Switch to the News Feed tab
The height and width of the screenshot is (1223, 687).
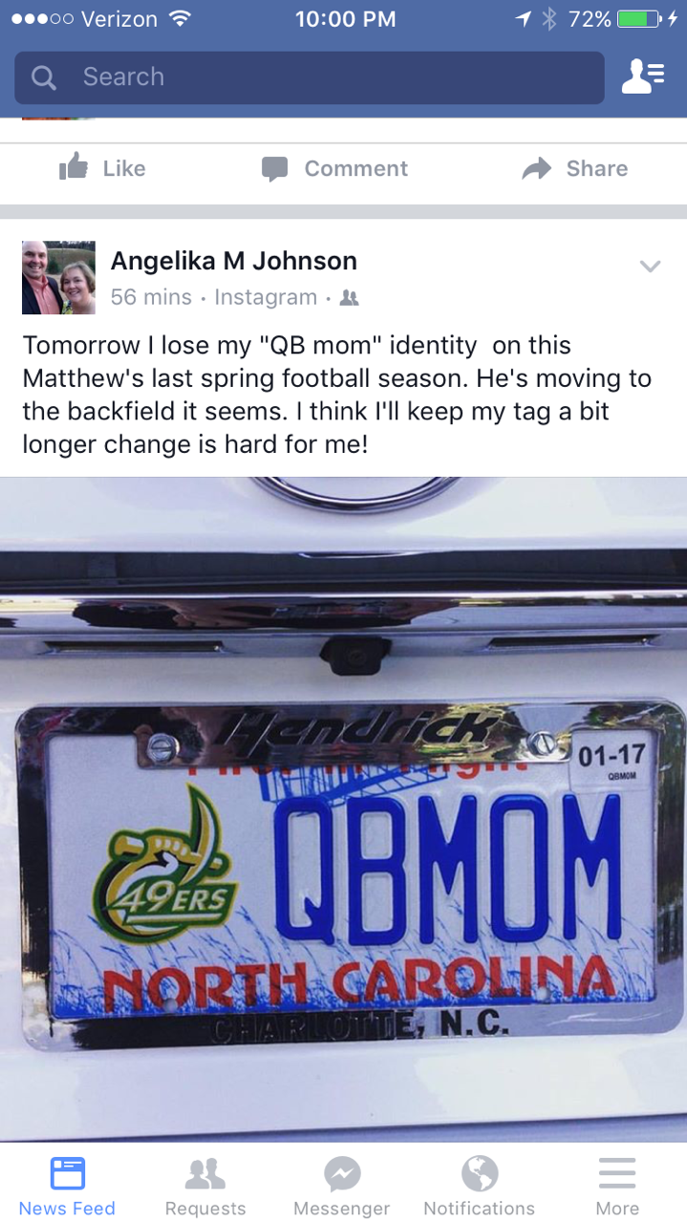point(68,1187)
